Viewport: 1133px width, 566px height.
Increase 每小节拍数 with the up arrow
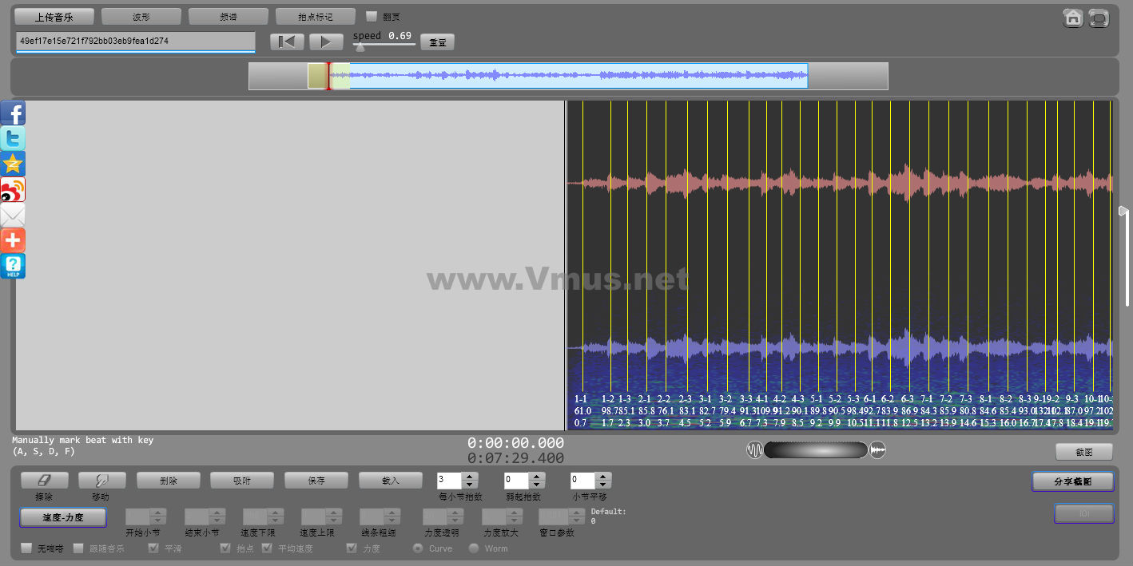tap(471, 477)
